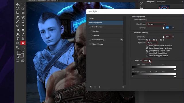Select the Path Selection arrow tool
The width and height of the screenshot is (184, 103).
coord(23,39)
